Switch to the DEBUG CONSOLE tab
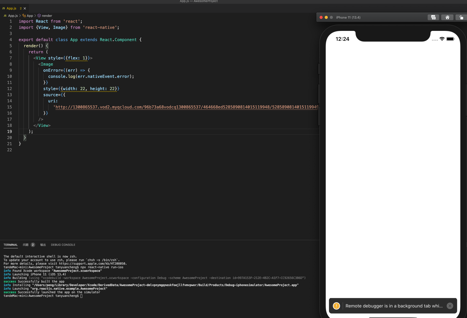 tap(63, 245)
